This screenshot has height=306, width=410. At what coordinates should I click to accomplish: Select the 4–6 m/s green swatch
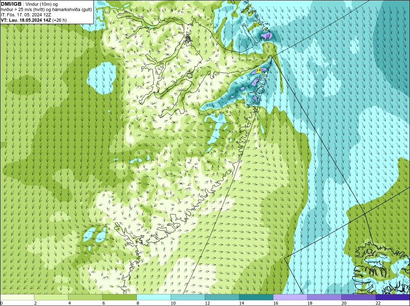[x=85, y=297]
